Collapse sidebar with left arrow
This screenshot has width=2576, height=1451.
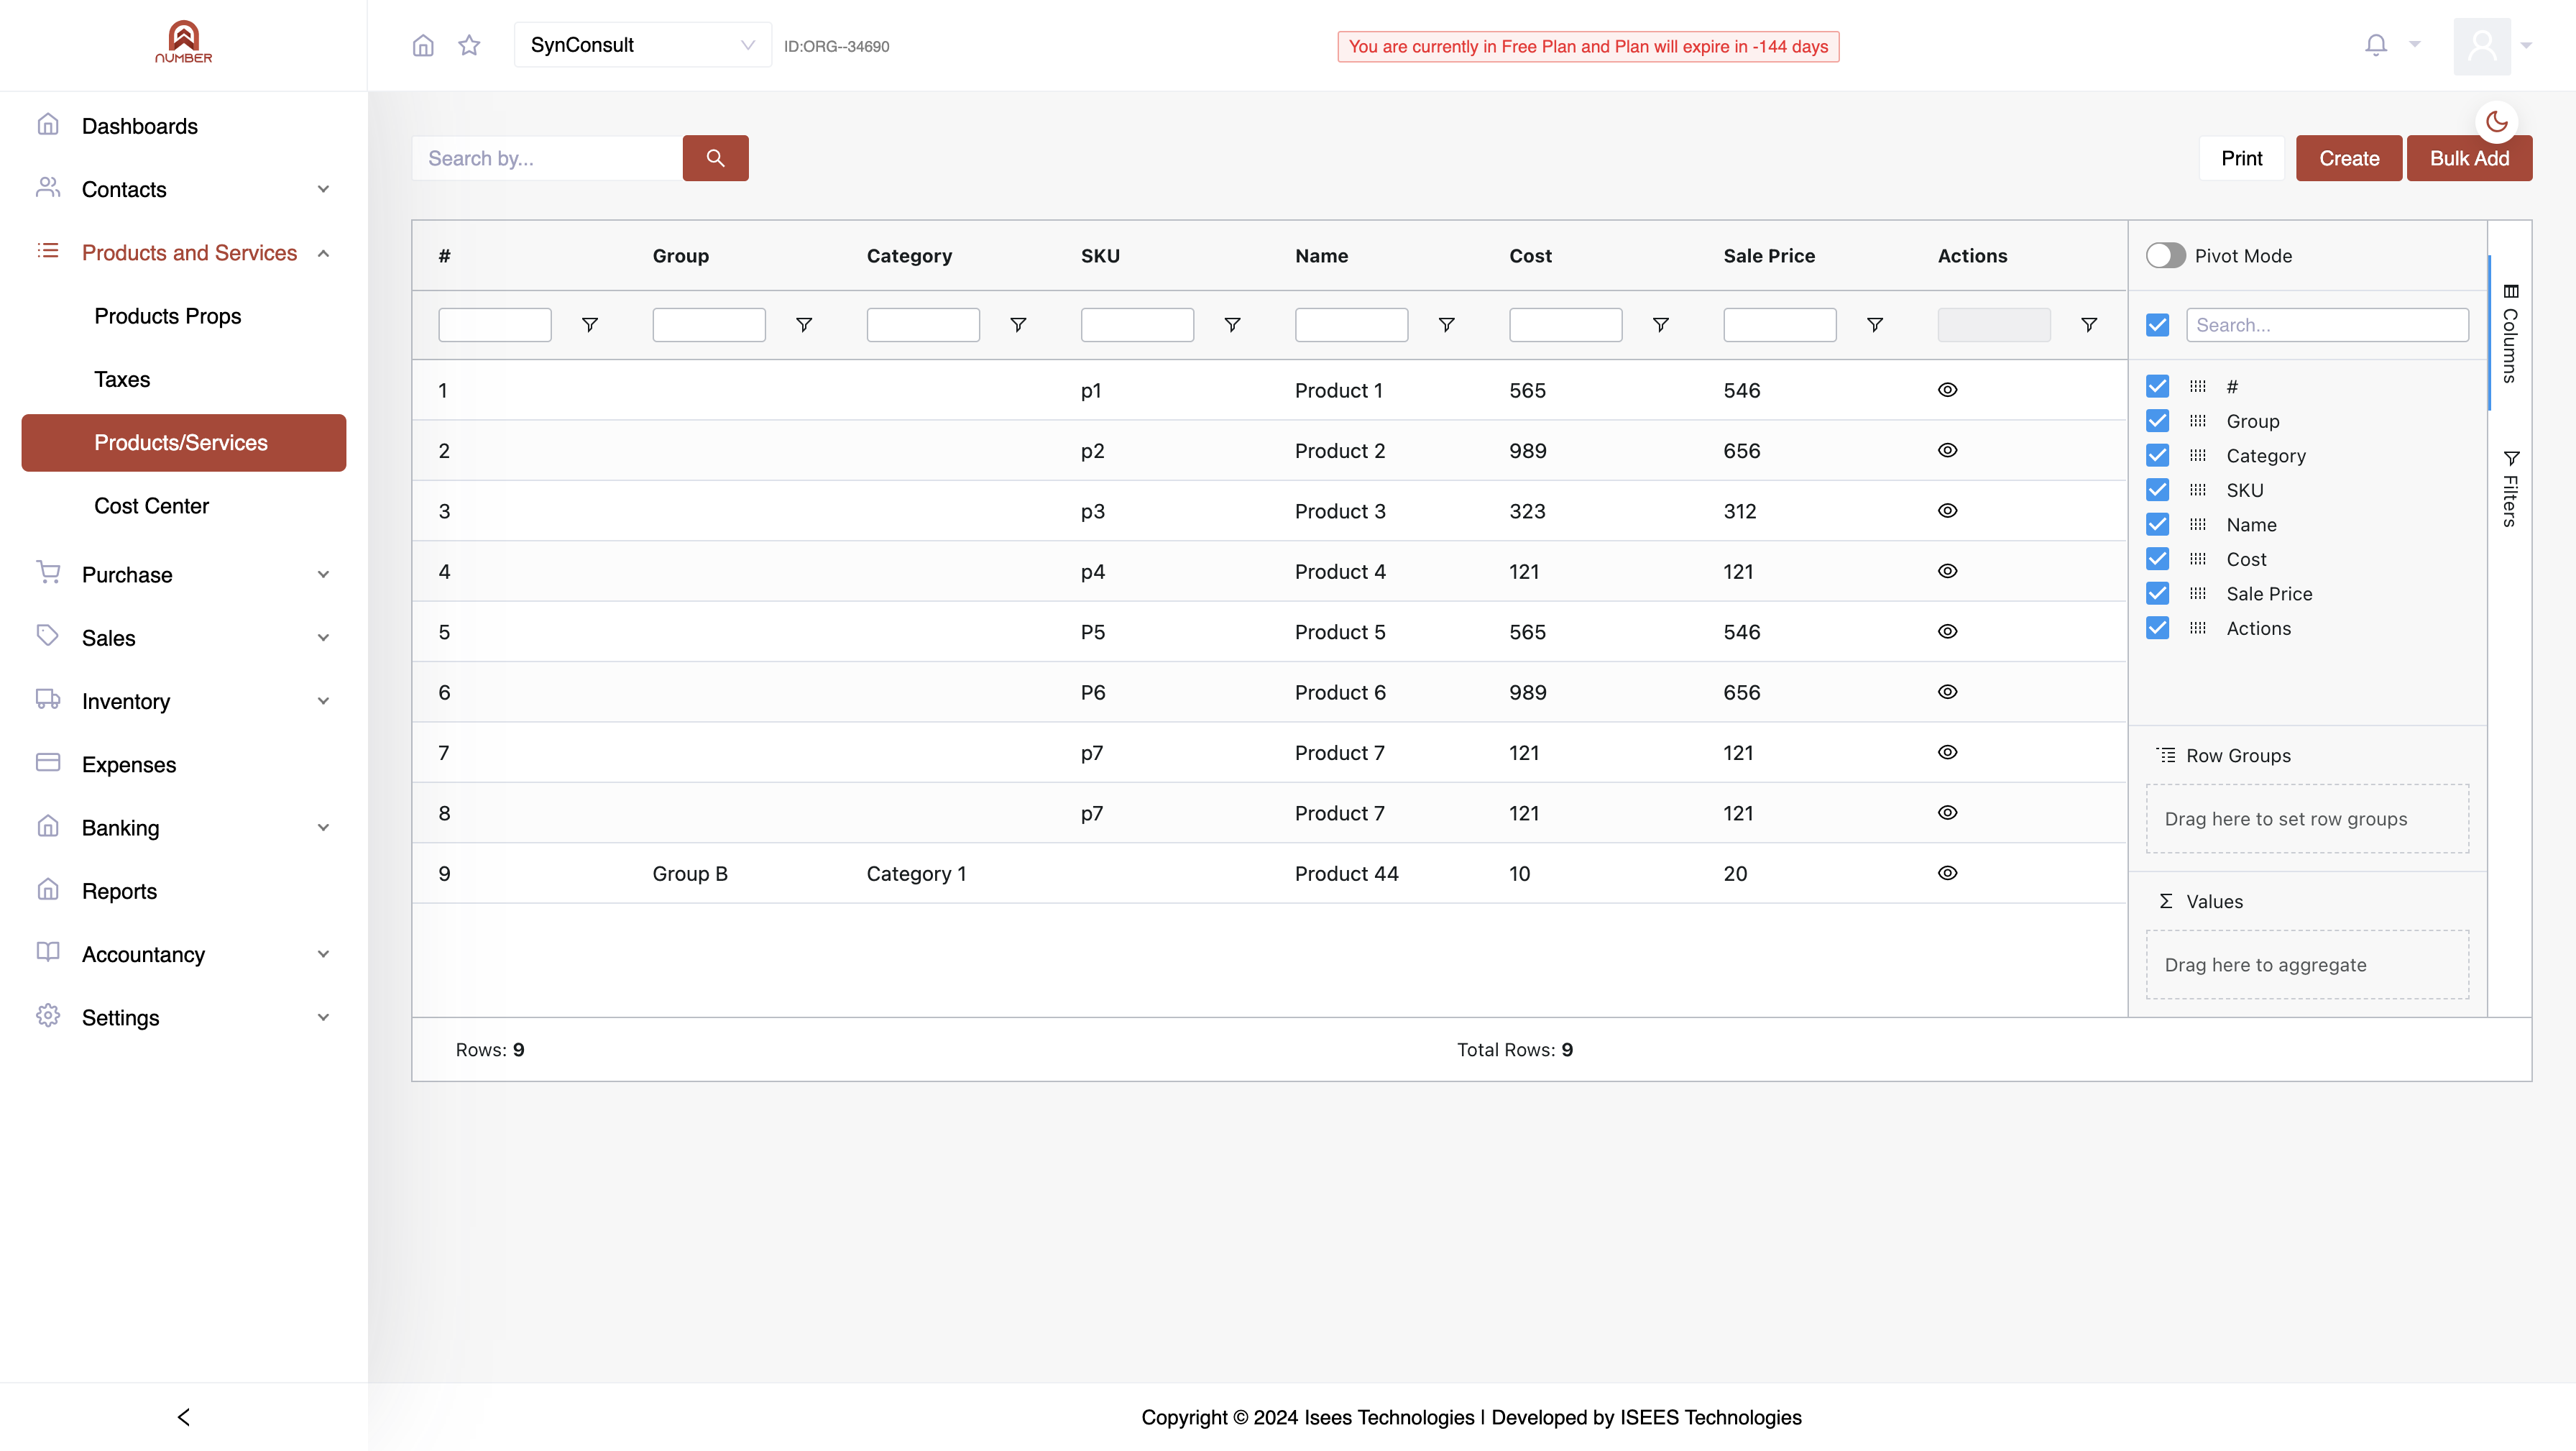183,1417
